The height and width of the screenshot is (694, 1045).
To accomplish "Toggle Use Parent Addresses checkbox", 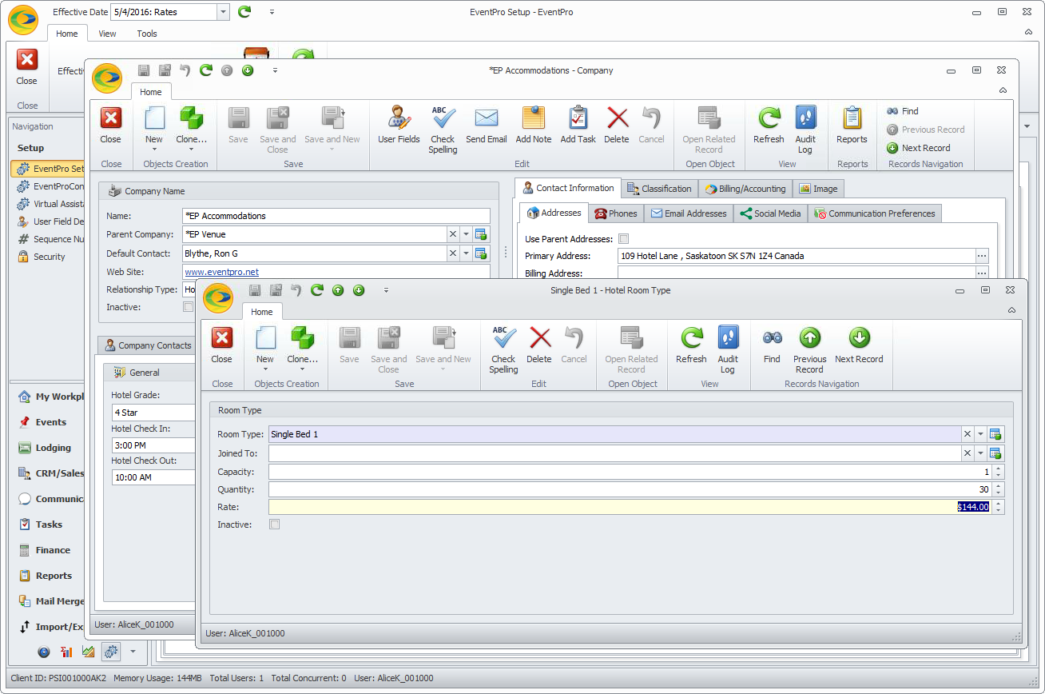I will 624,239.
